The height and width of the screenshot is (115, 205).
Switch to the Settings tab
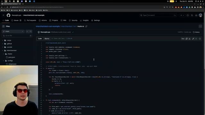(x=95, y=20)
